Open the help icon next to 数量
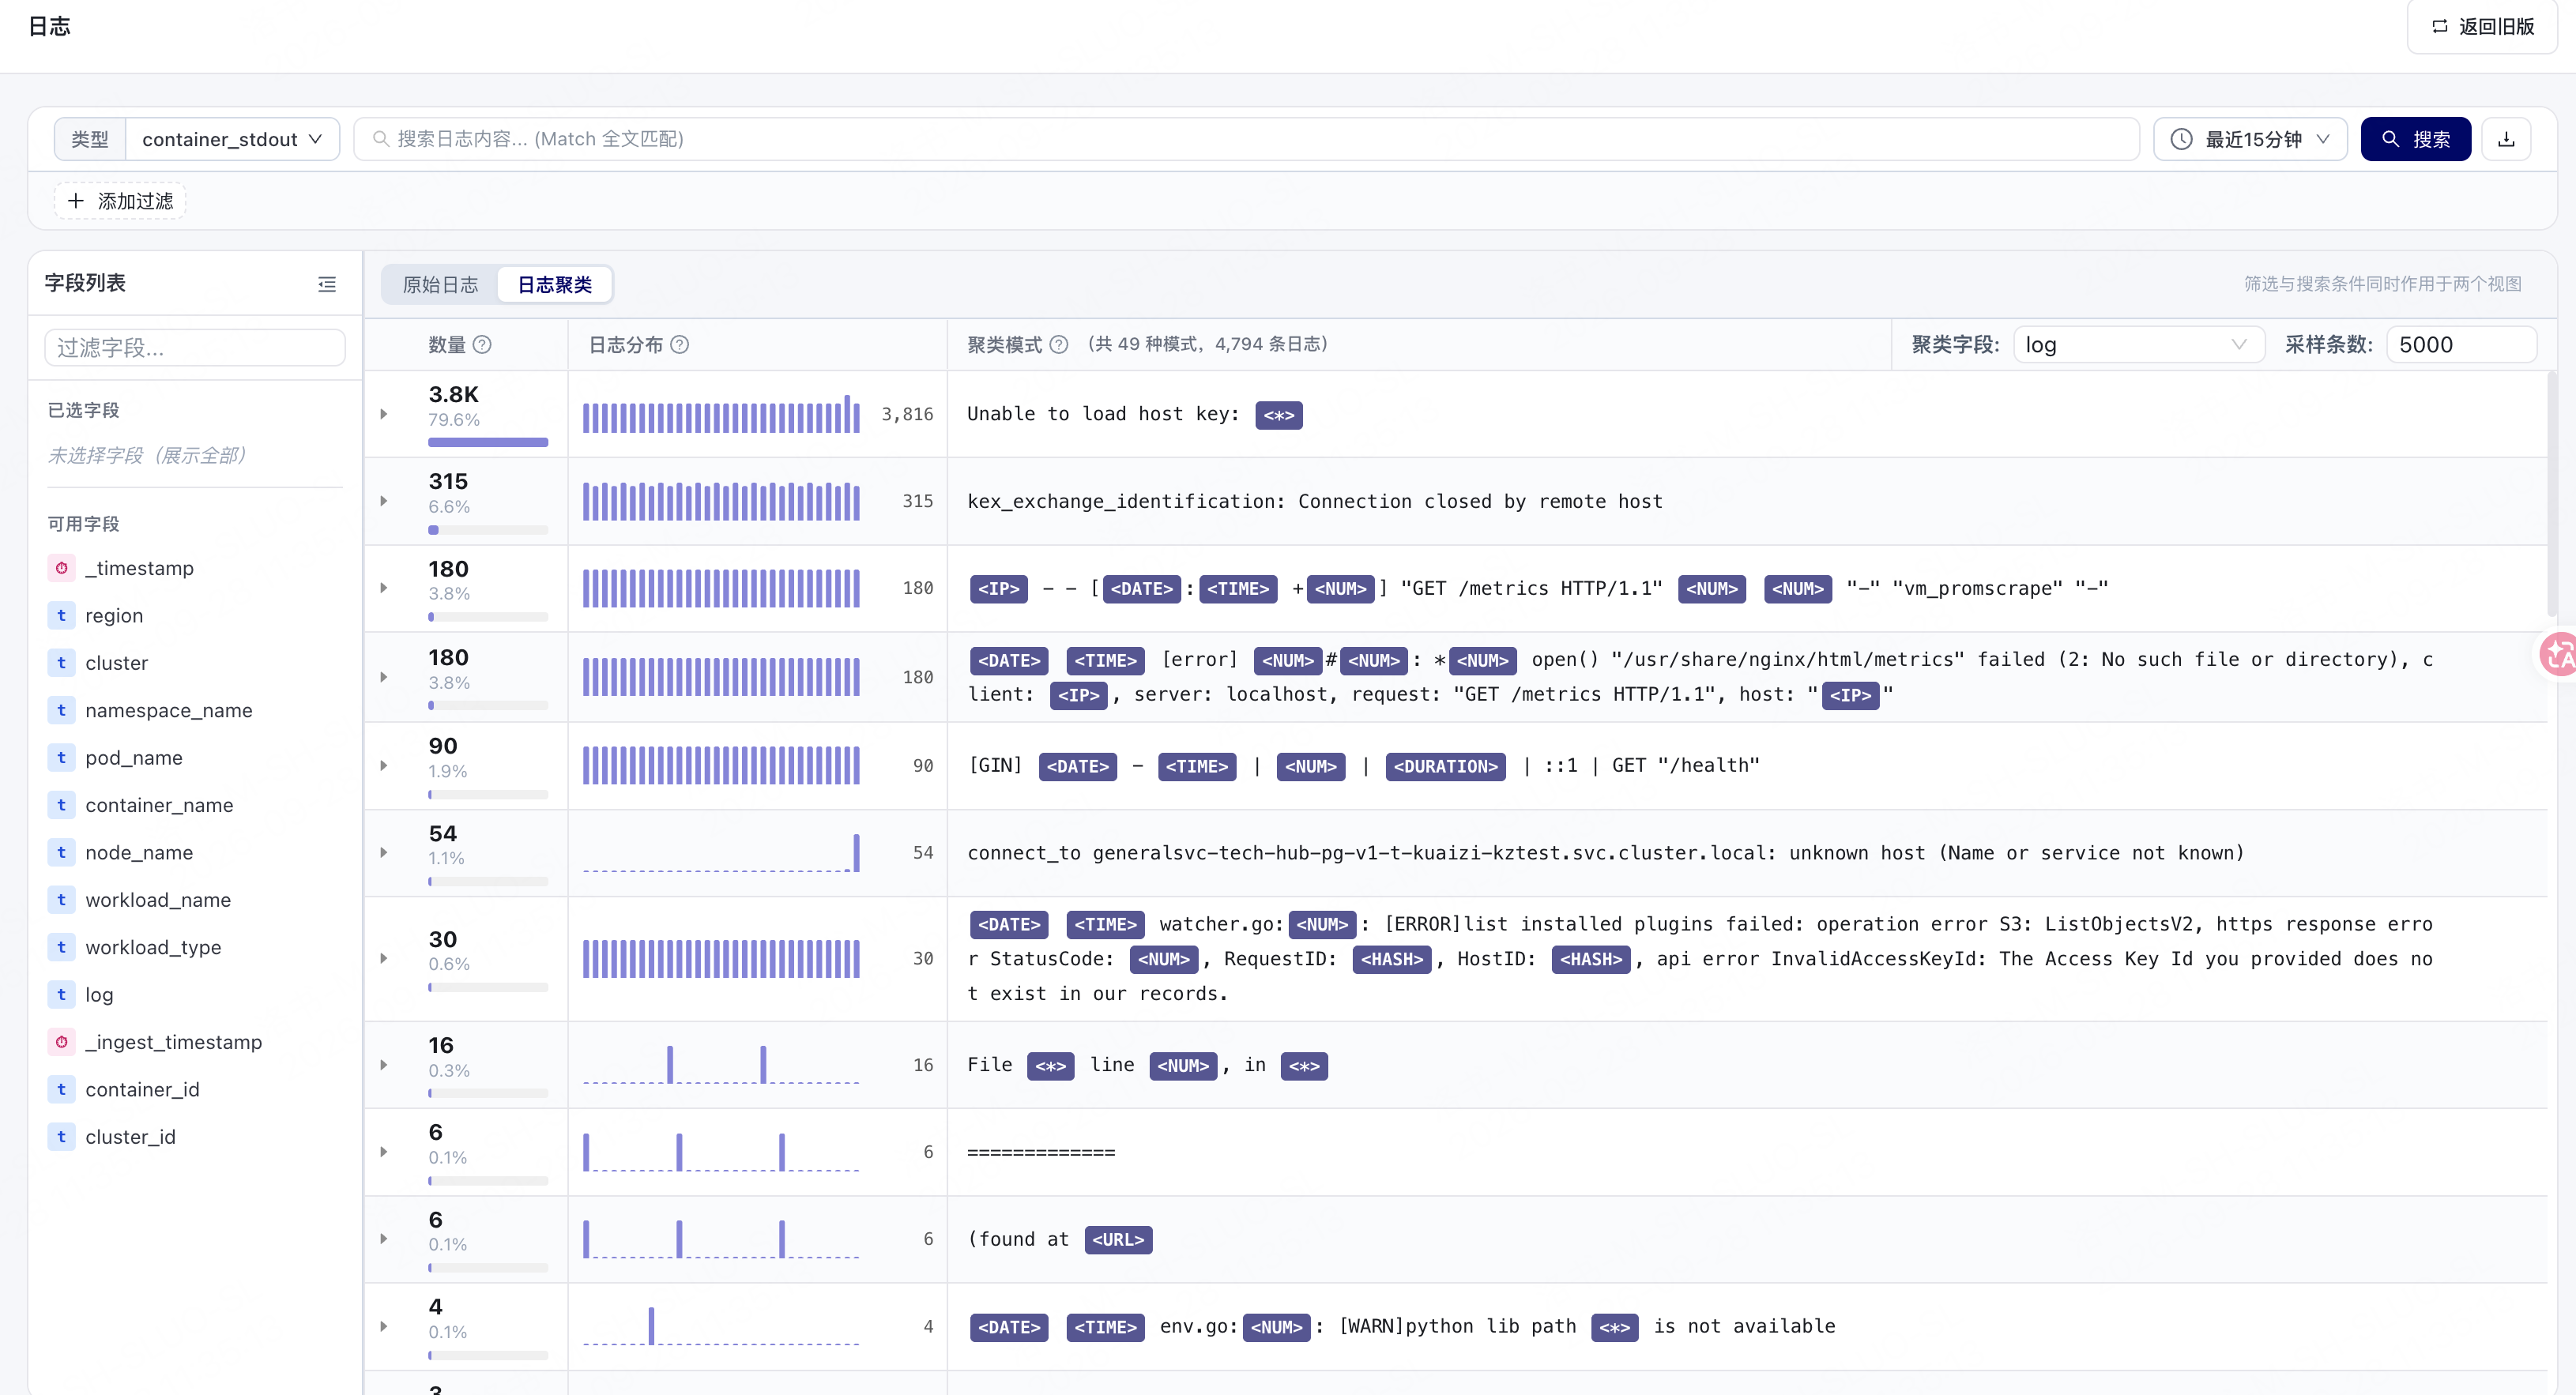Viewport: 2576px width, 1395px height. pyautogui.click(x=482, y=345)
